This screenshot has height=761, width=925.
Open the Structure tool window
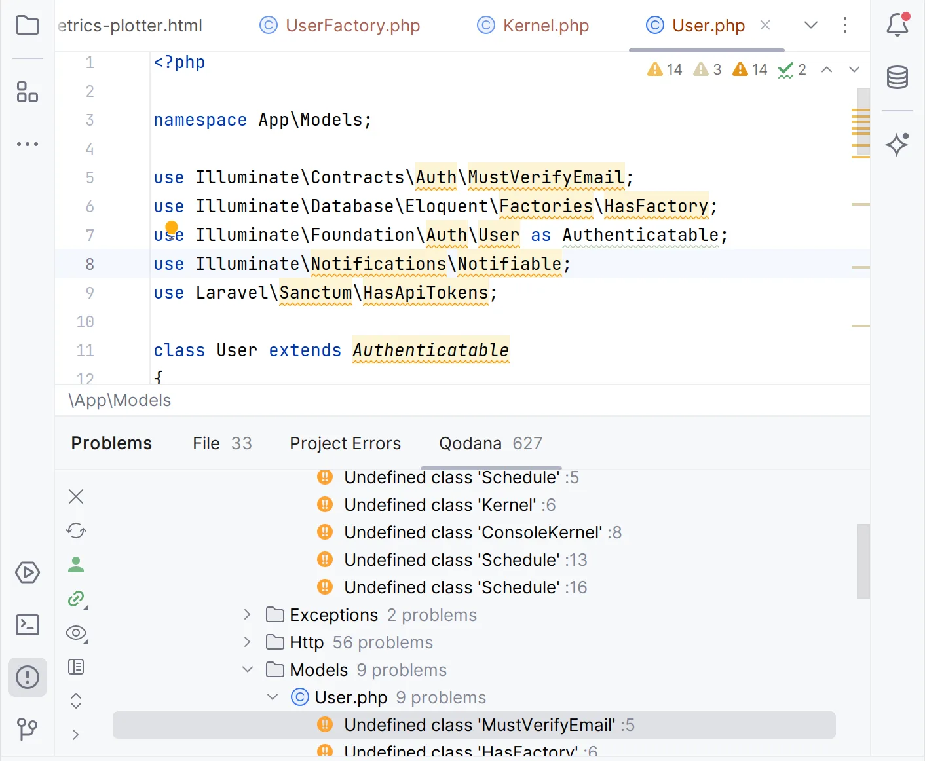(x=28, y=92)
